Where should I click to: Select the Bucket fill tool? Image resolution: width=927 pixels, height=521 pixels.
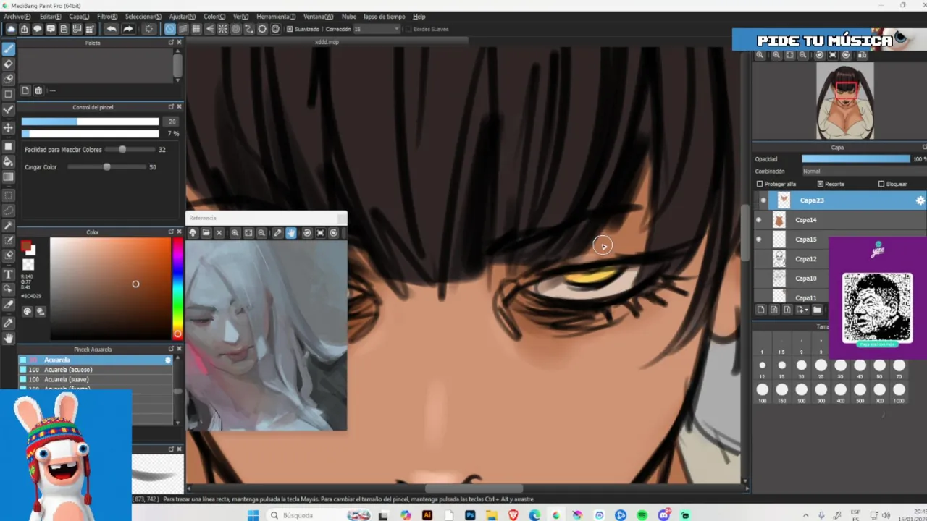(9, 162)
